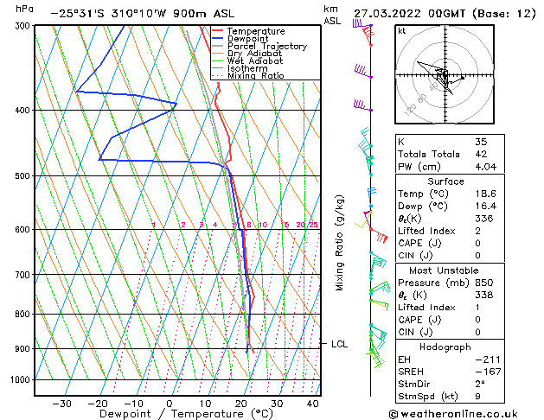Click the Pressure (mb) value 850
This screenshot has height=420, width=544.
pyautogui.click(x=484, y=283)
